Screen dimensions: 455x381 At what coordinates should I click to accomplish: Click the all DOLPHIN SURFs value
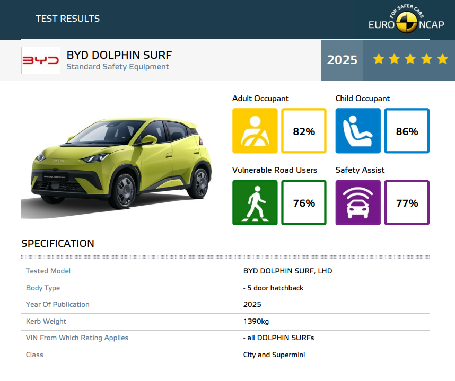click(x=278, y=338)
